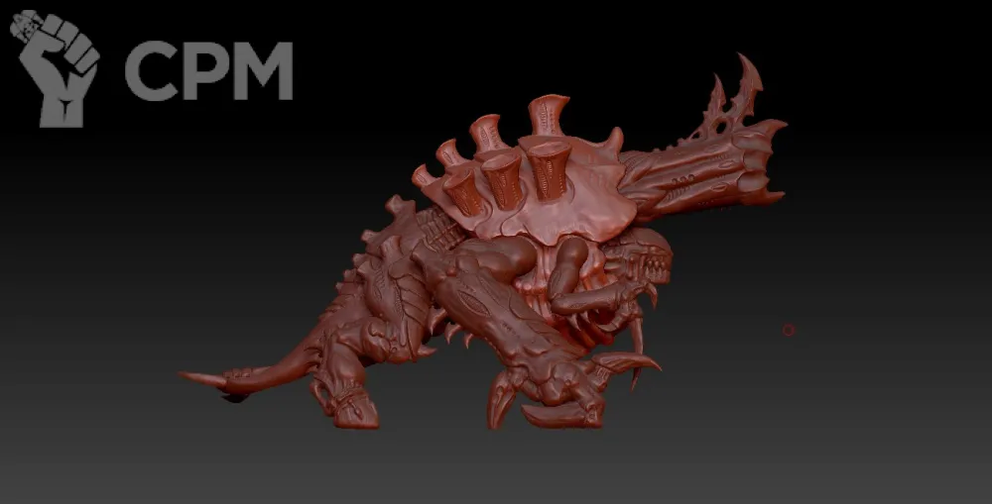Click the creature's rear hind foot

pos(352,411)
